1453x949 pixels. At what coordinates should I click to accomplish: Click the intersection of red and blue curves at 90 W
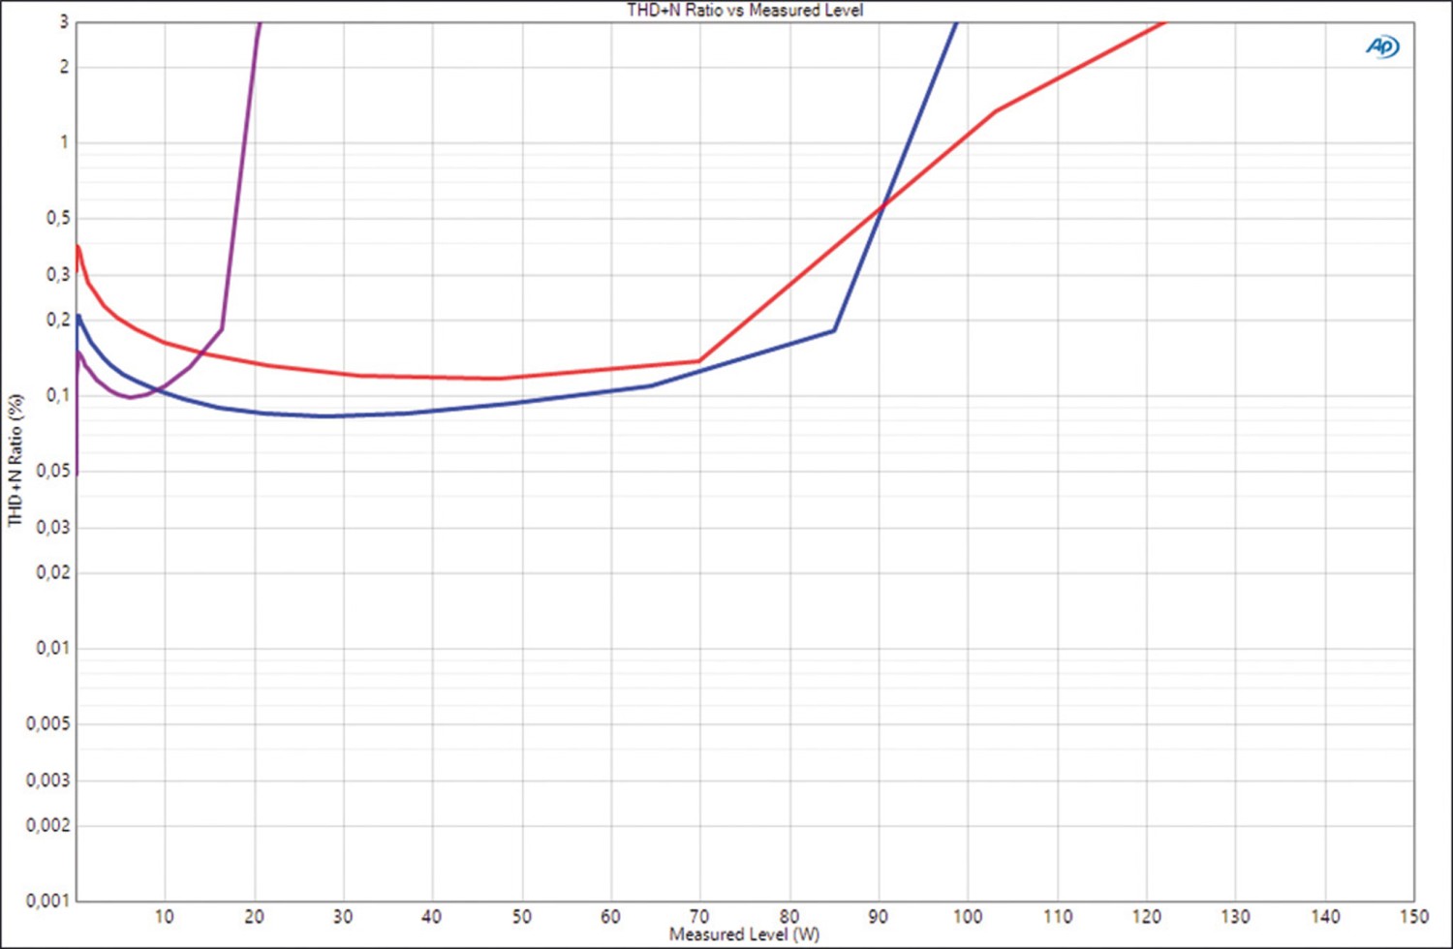(x=881, y=206)
